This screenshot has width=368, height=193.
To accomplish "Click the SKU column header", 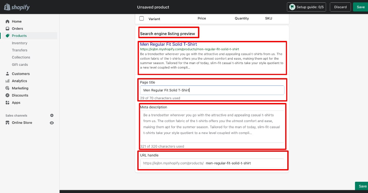I will coord(269,18).
